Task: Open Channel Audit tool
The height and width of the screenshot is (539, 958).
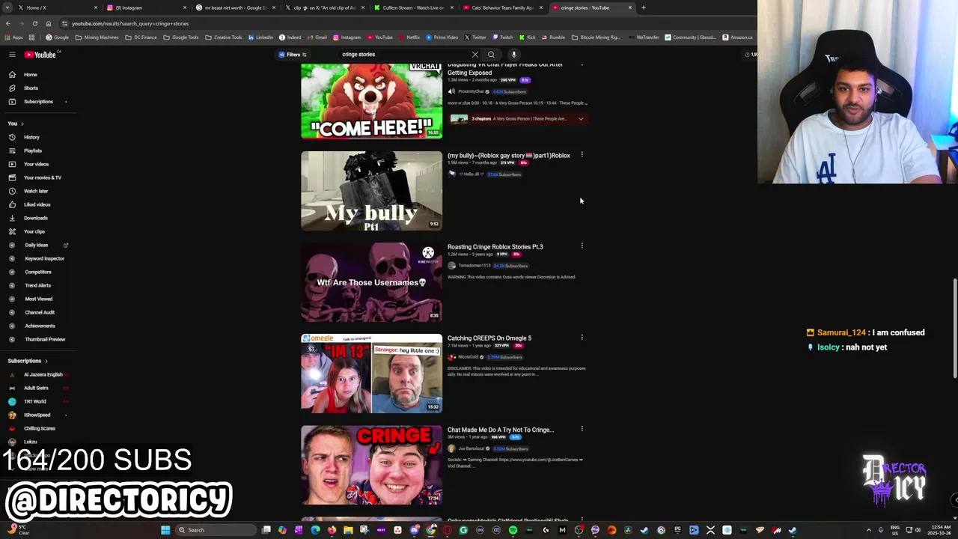Action: point(39,312)
